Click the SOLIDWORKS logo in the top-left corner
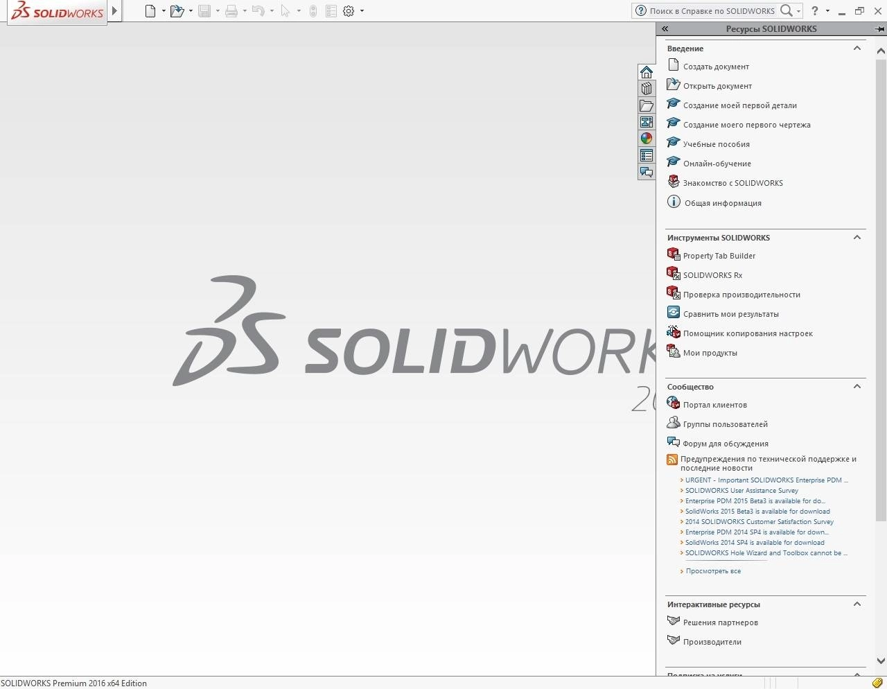887x689 pixels. pyautogui.click(x=57, y=12)
